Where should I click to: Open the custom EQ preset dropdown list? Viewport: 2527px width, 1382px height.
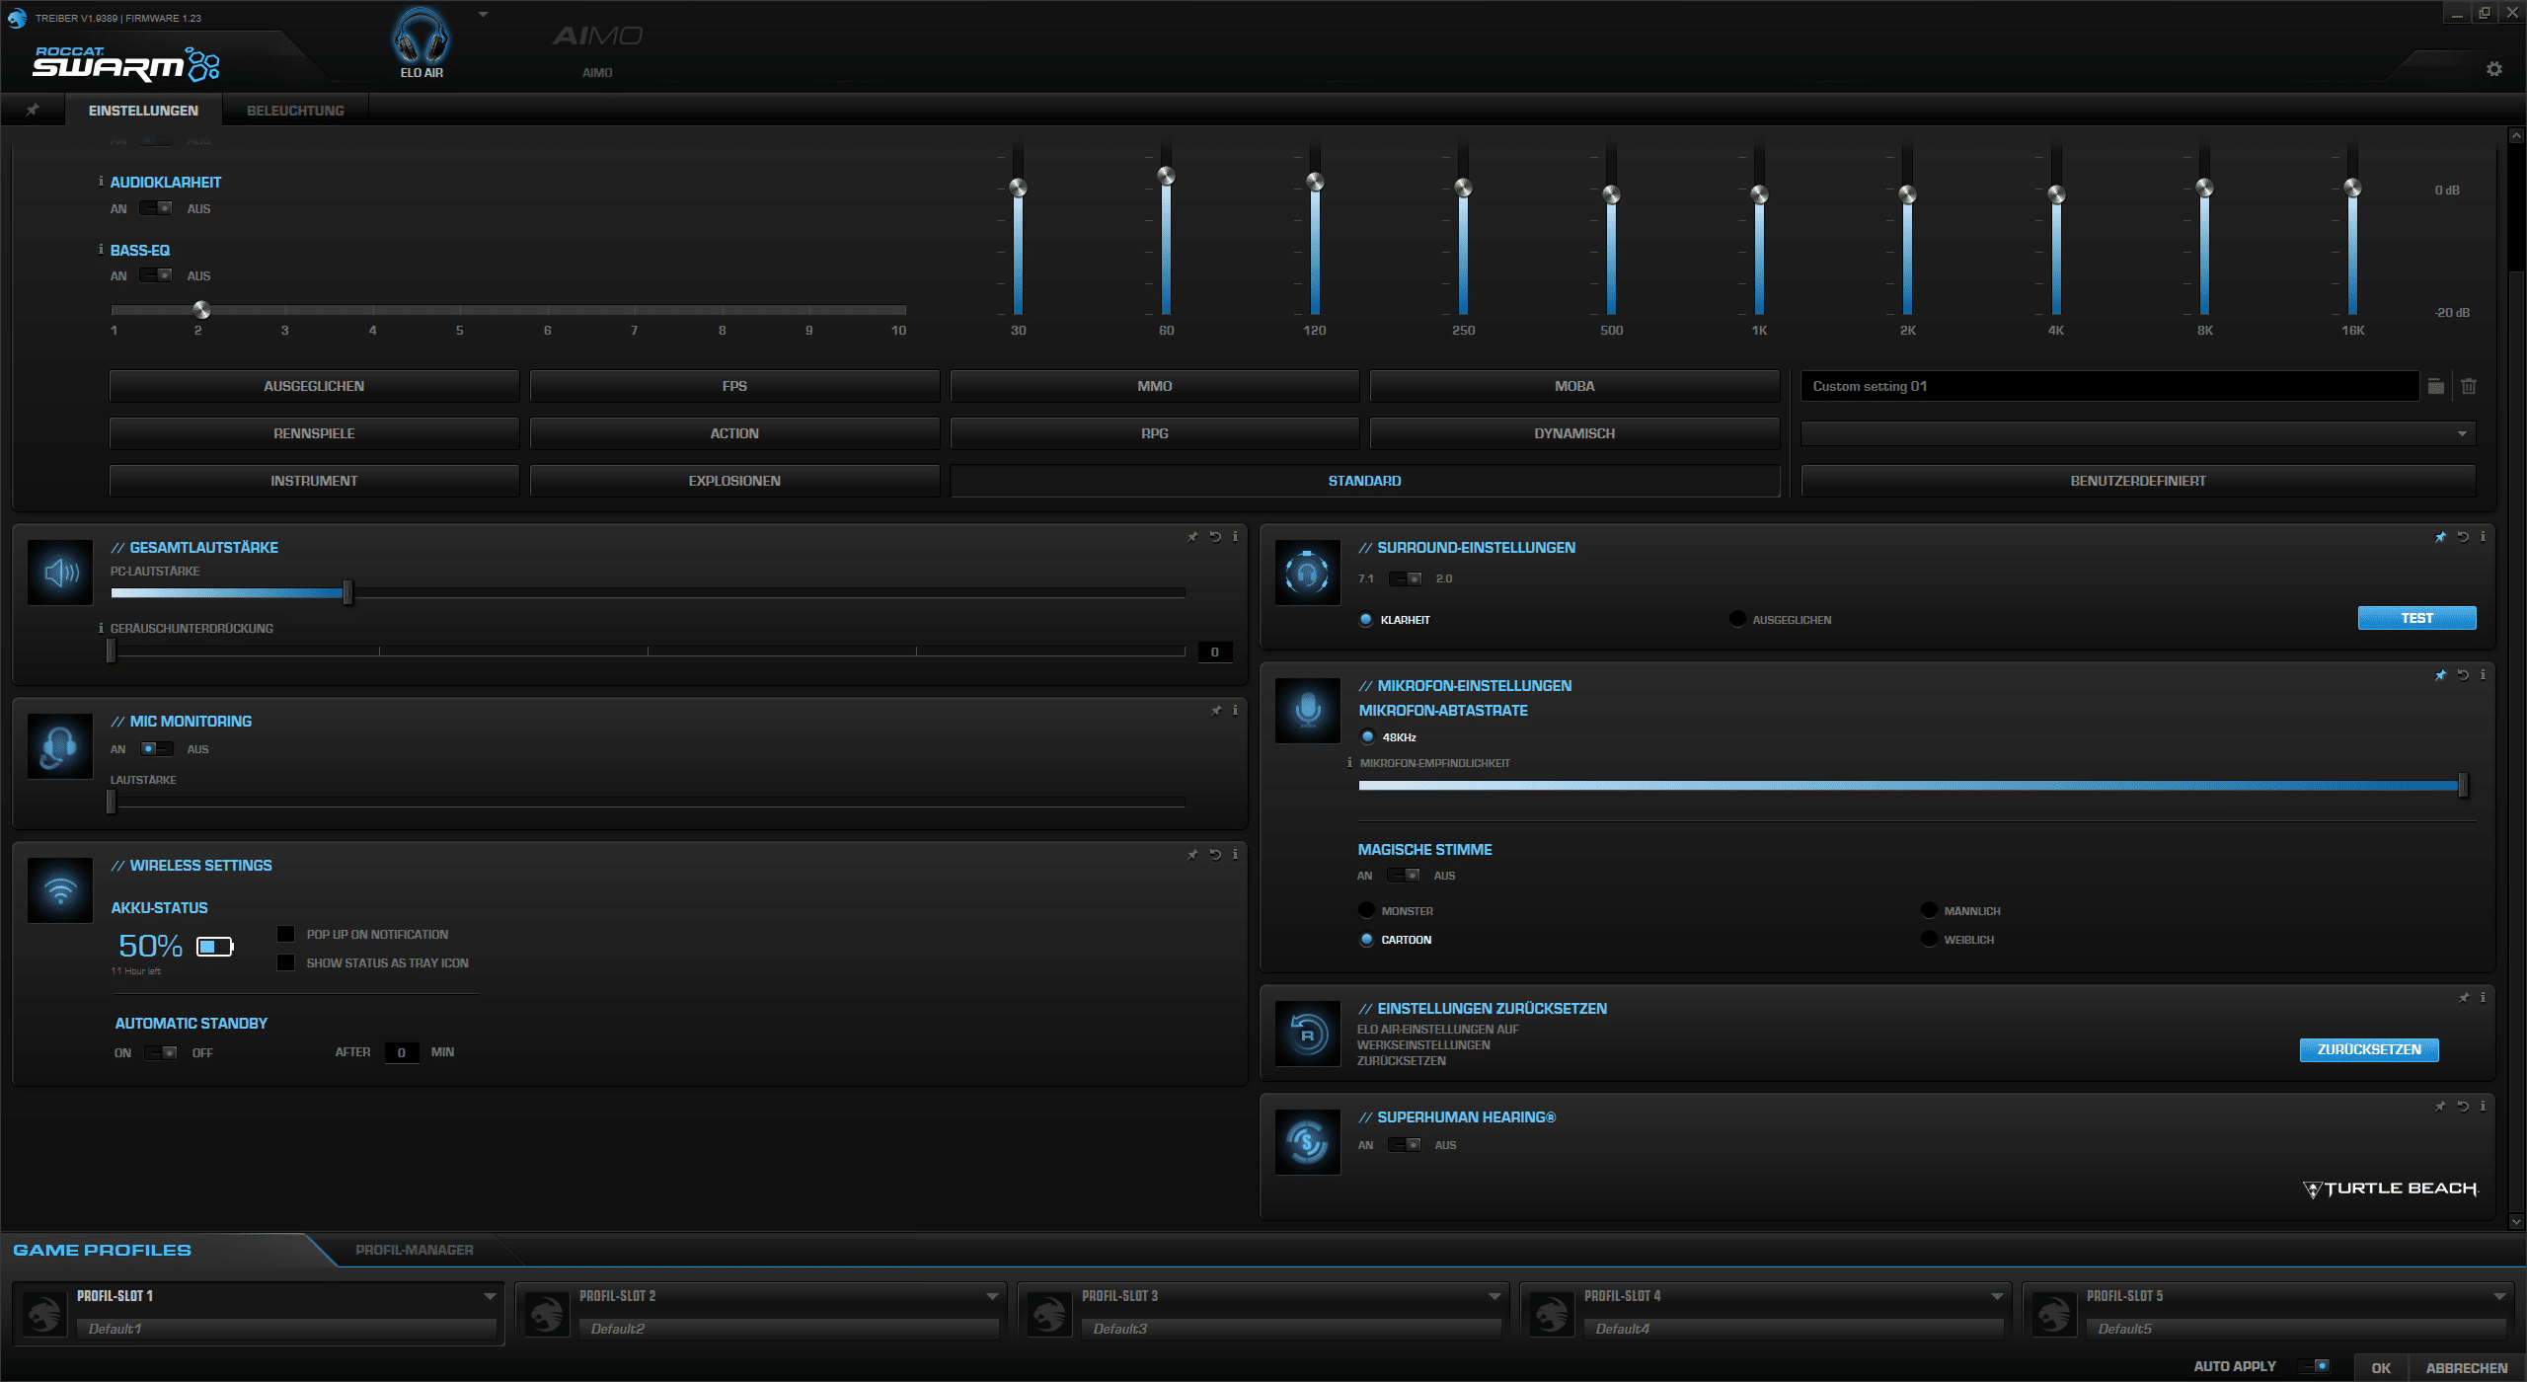tap(2461, 433)
